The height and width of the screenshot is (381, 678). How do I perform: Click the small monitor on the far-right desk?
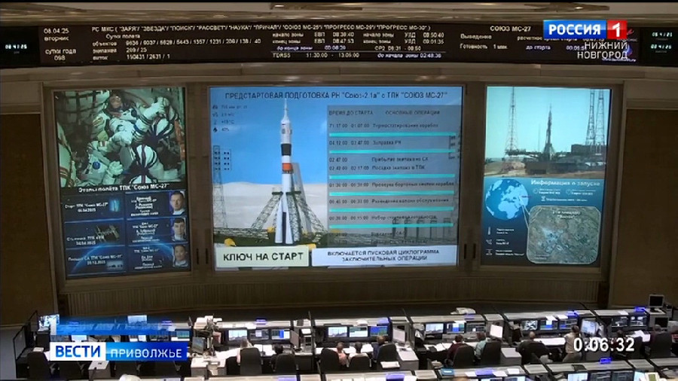click(x=656, y=301)
